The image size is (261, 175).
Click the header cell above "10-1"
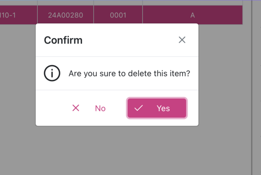click(x=18, y=2)
